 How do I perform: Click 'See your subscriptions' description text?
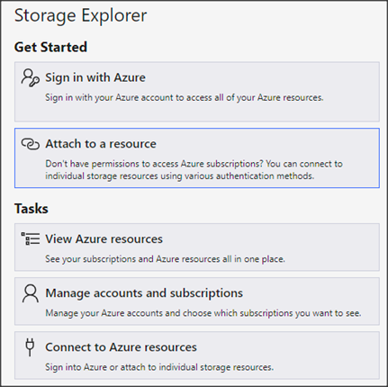click(x=165, y=259)
